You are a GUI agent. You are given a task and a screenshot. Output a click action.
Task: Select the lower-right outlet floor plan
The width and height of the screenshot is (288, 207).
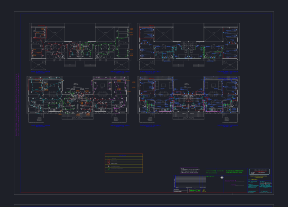(188, 100)
